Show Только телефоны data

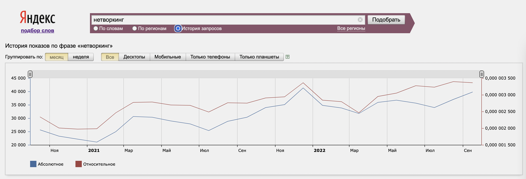[210, 57]
